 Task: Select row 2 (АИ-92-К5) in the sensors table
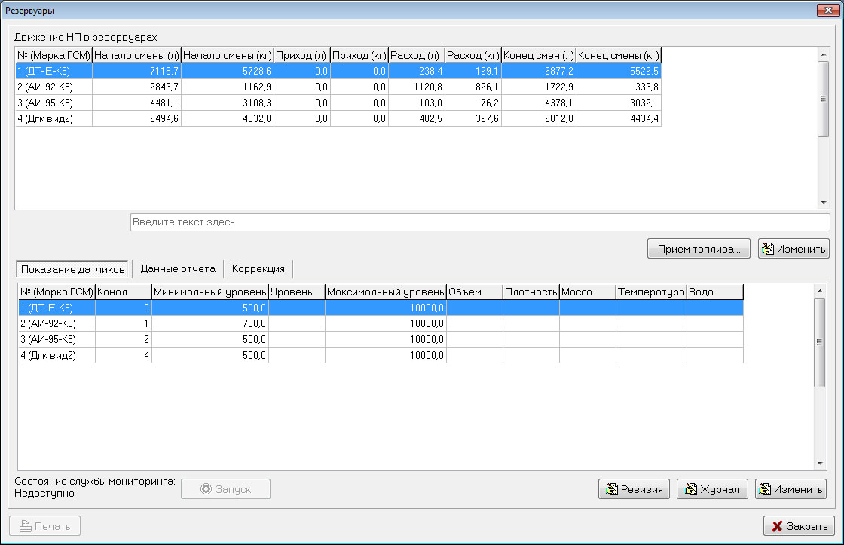(x=381, y=323)
